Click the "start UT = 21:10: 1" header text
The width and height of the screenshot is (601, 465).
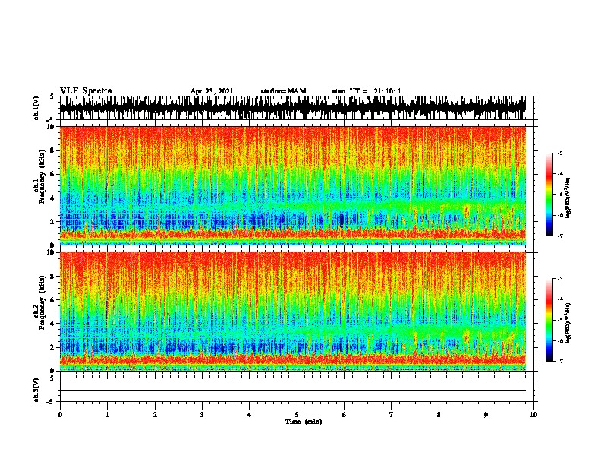tap(367, 91)
